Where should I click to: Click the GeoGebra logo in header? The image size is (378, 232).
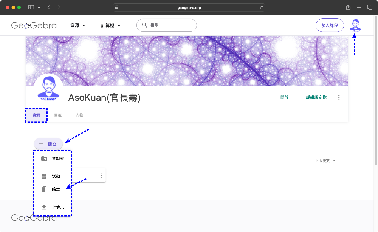click(x=34, y=25)
